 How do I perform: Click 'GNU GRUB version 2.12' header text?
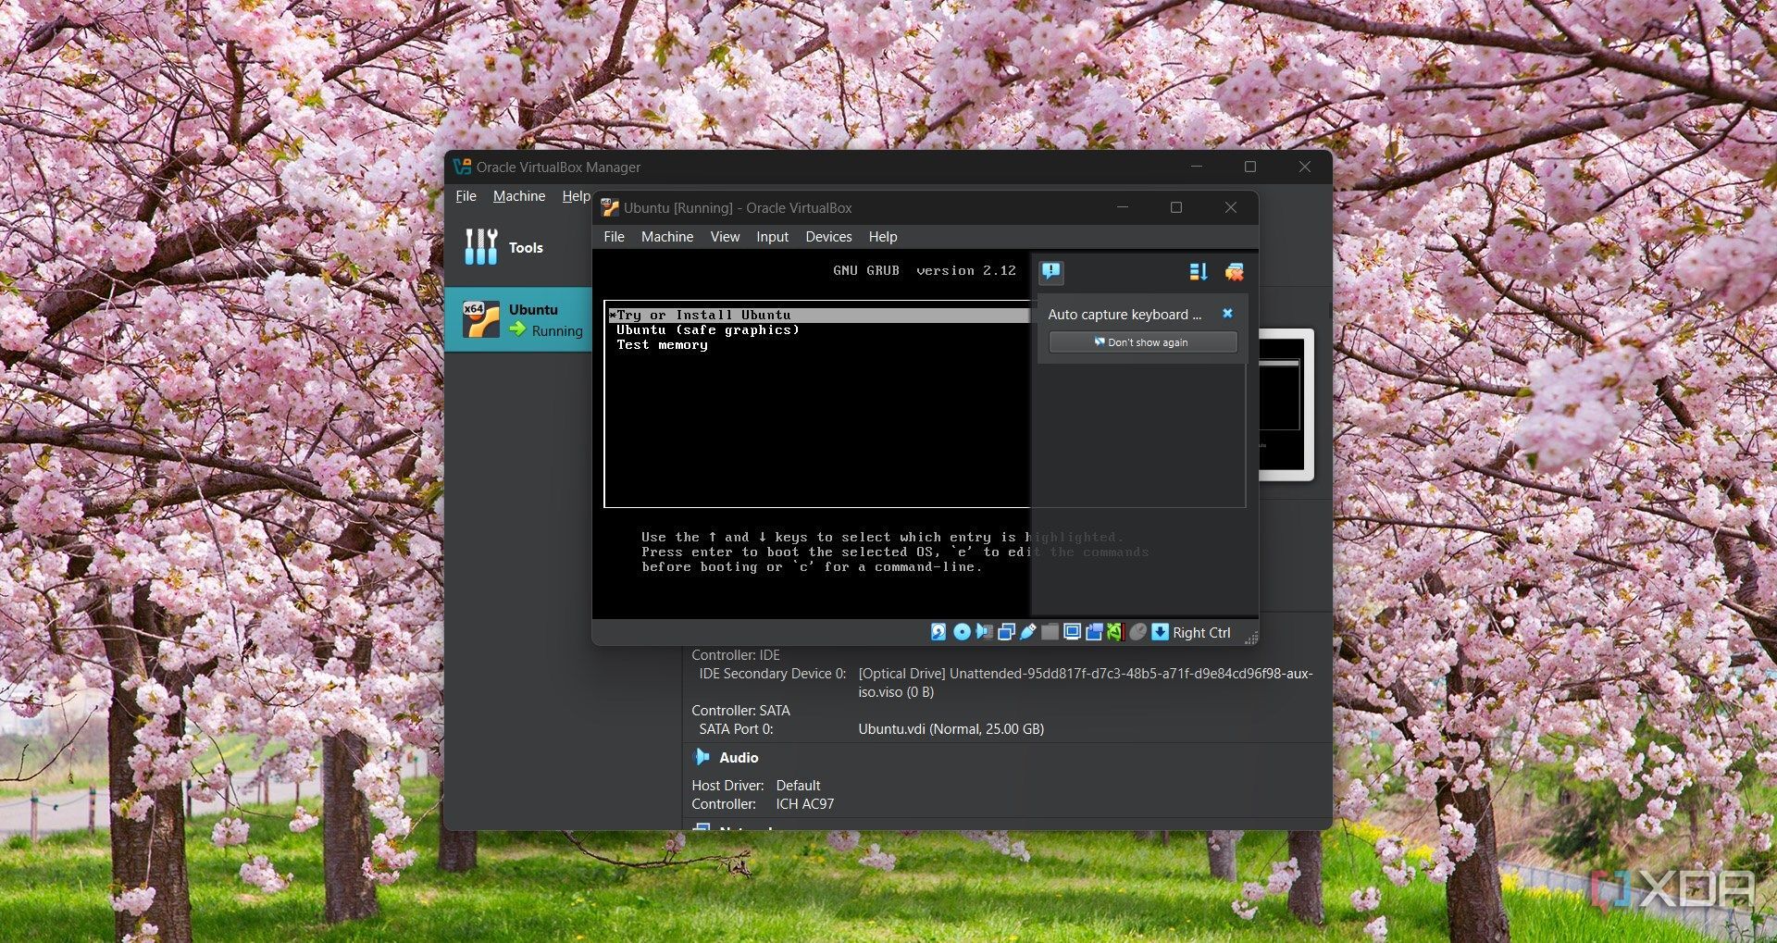click(924, 270)
